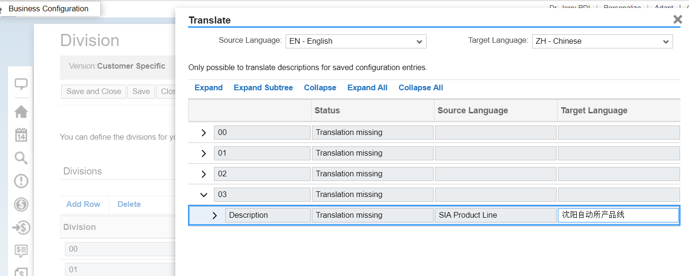This screenshot has width=689, height=276.
Task: Expand the 00 row in the translation tree
Action: click(x=204, y=133)
